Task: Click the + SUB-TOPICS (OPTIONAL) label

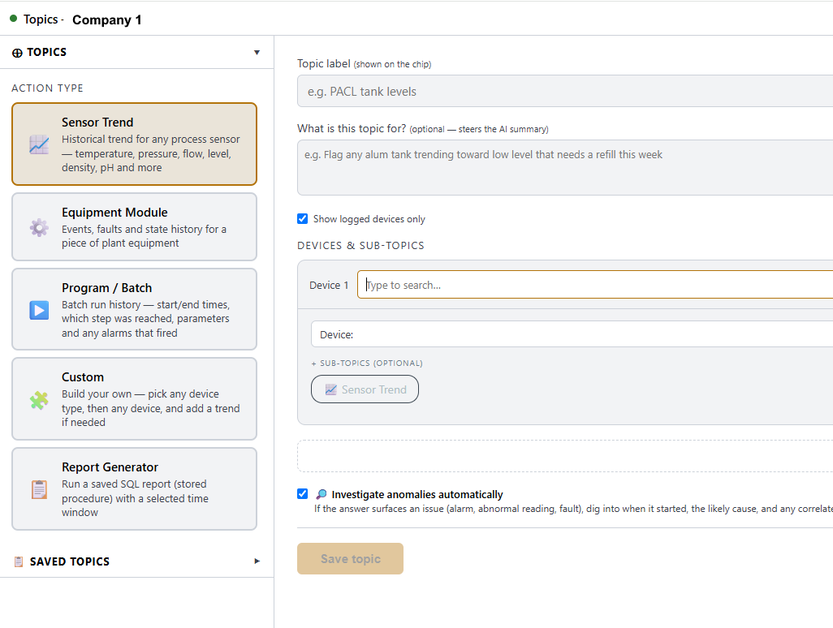Action: (367, 363)
